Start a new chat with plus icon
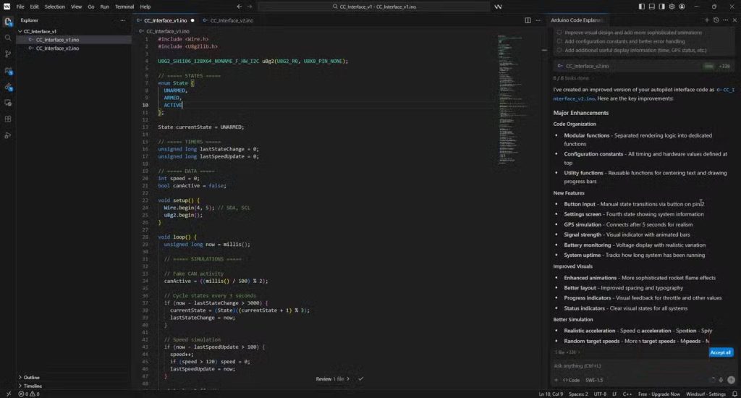Screen dimensions: 741x398 pyautogui.click(x=707, y=20)
